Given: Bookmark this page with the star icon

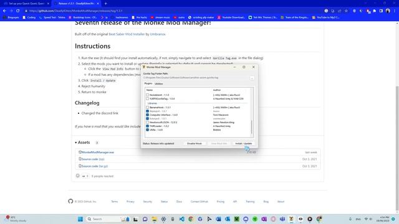Looking at the screenshot, I should point(347,11).
